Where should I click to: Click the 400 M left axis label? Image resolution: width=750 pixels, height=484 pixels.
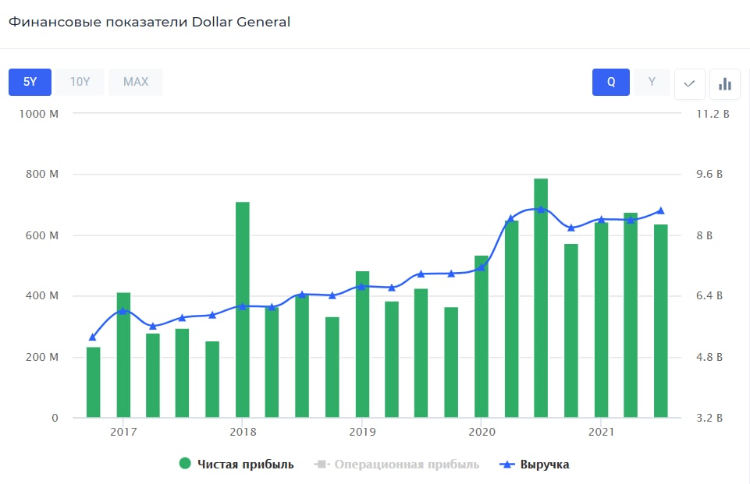tap(42, 295)
